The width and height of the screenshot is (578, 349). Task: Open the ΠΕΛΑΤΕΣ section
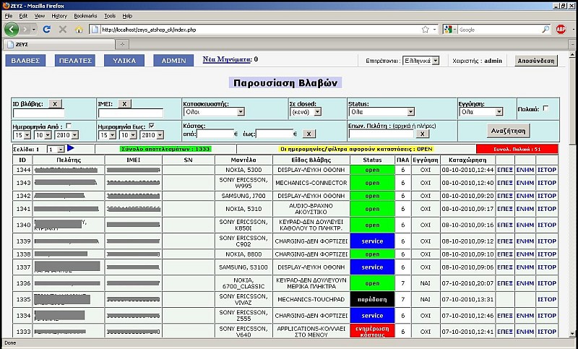click(x=75, y=61)
